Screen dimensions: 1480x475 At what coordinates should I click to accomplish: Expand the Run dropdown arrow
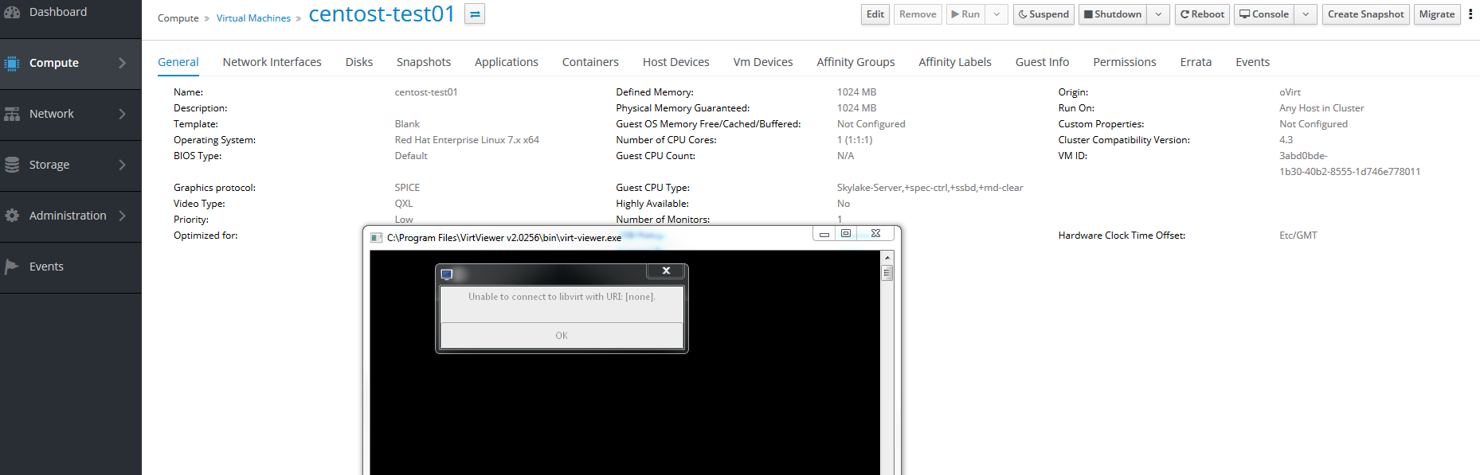[996, 14]
